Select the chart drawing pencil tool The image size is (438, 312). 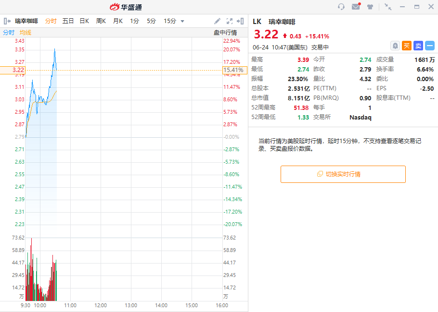click(217, 21)
